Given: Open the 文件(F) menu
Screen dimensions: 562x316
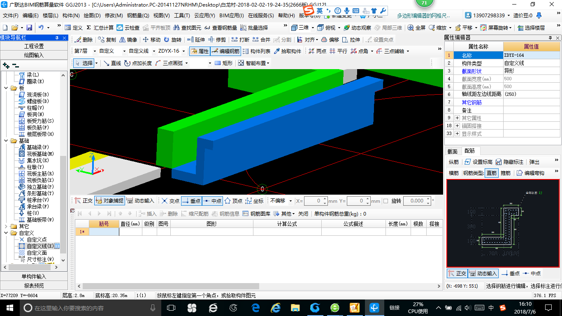Looking at the screenshot, I should tap(11, 16).
